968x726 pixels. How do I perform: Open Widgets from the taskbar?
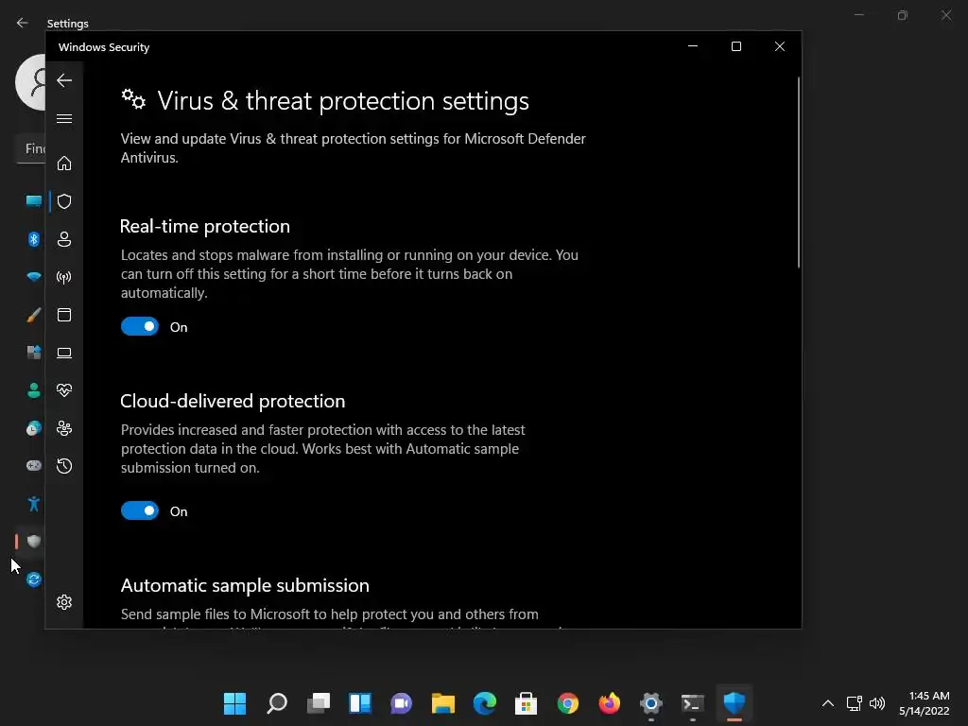click(360, 703)
